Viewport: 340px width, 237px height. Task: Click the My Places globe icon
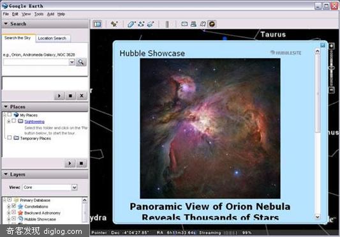pyautogui.click(x=16, y=114)
